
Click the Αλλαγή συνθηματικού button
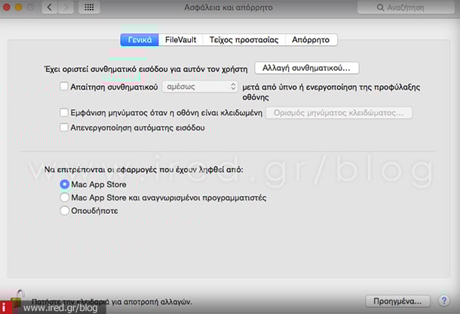coord(307,68)
